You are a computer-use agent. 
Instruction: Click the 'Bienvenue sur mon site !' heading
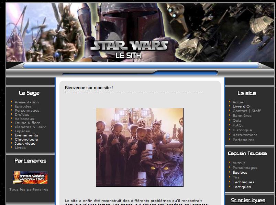pos(89,88)
